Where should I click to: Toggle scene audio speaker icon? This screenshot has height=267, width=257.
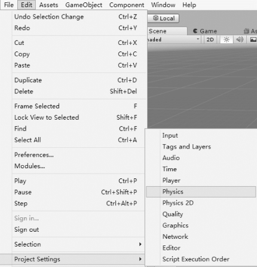[x=240, y=40]
